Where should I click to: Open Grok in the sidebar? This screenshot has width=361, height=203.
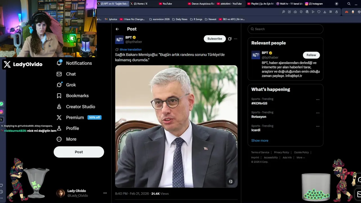66,85
